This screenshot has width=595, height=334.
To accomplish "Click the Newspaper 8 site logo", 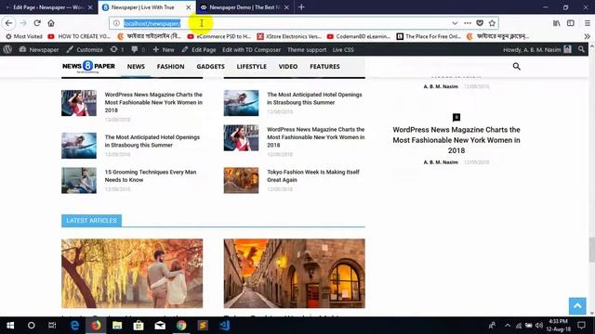I will (88, 66).
